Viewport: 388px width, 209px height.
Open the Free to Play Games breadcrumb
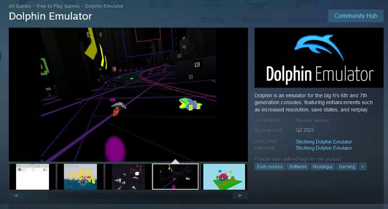tap(58, 6)
